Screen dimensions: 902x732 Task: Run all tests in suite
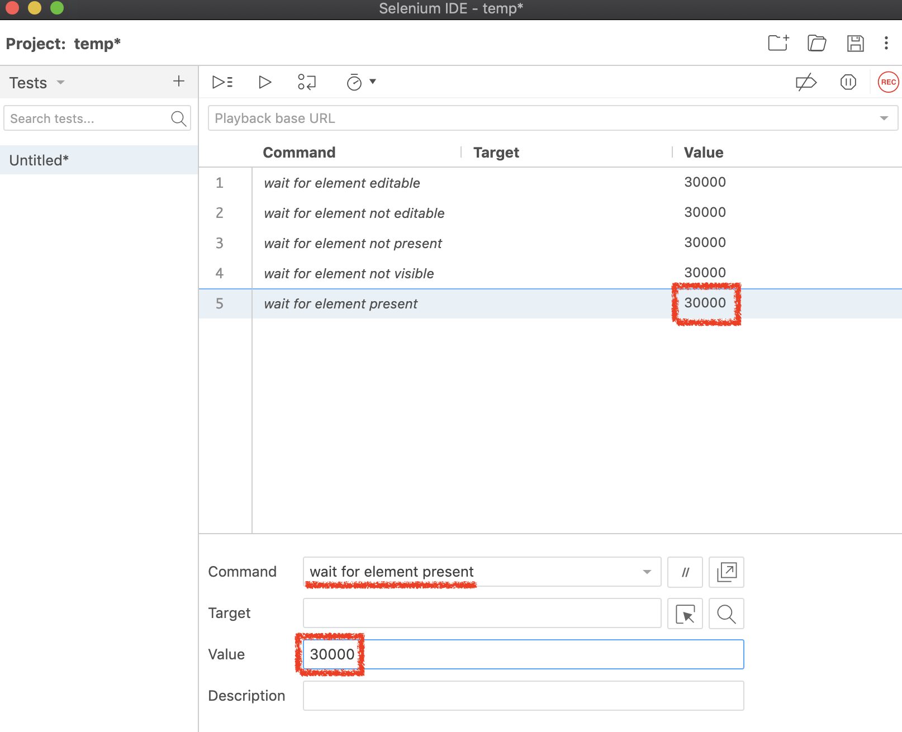(x=222, y=82)
